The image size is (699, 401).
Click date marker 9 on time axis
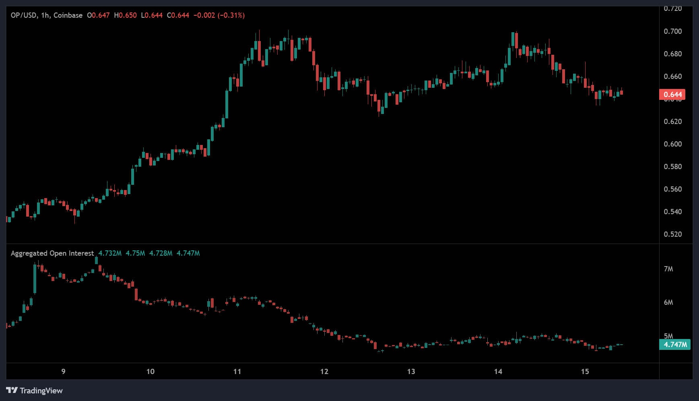pyautogui.click(x=63, y=371)
